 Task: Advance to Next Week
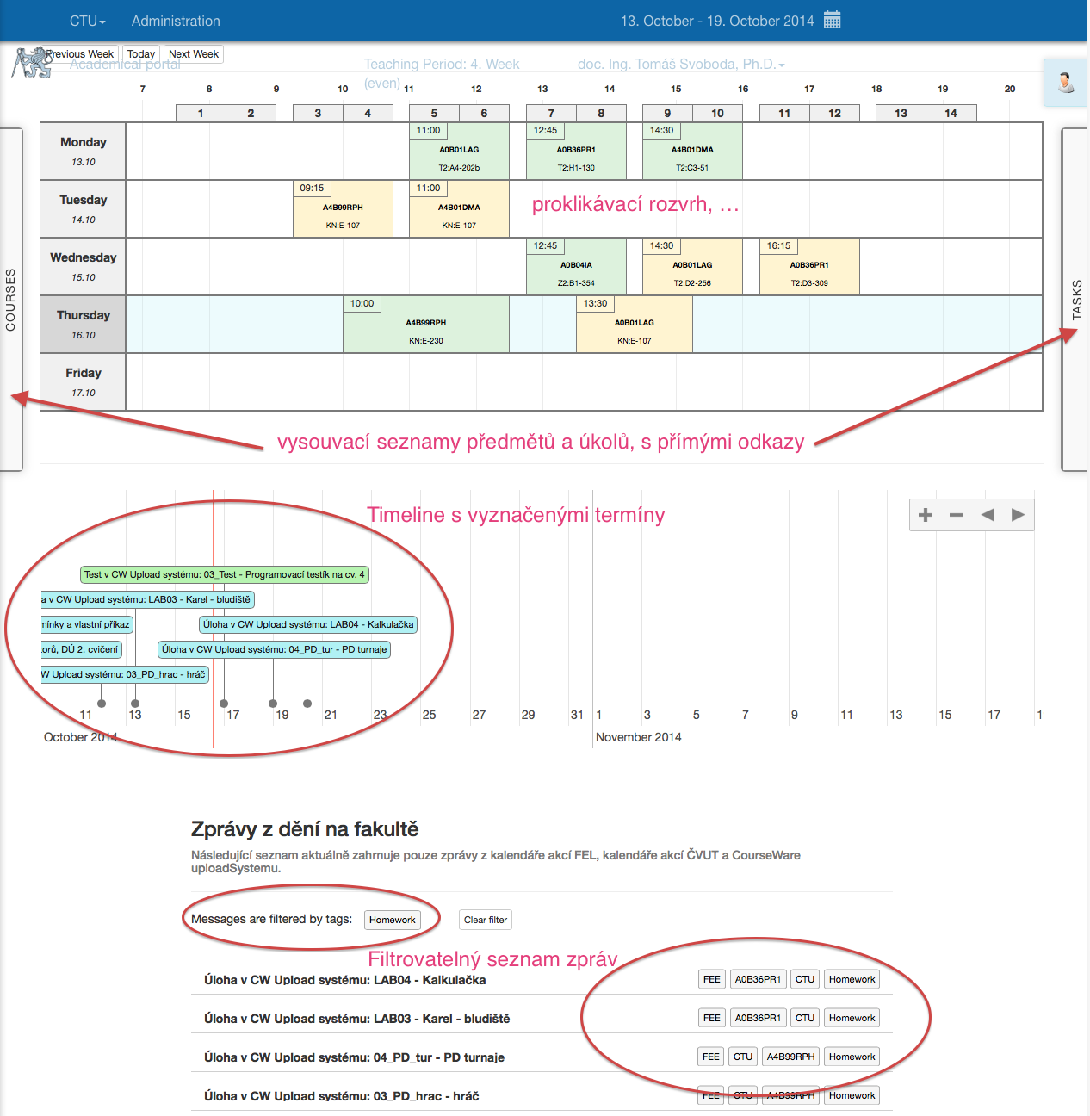(194, 54)
